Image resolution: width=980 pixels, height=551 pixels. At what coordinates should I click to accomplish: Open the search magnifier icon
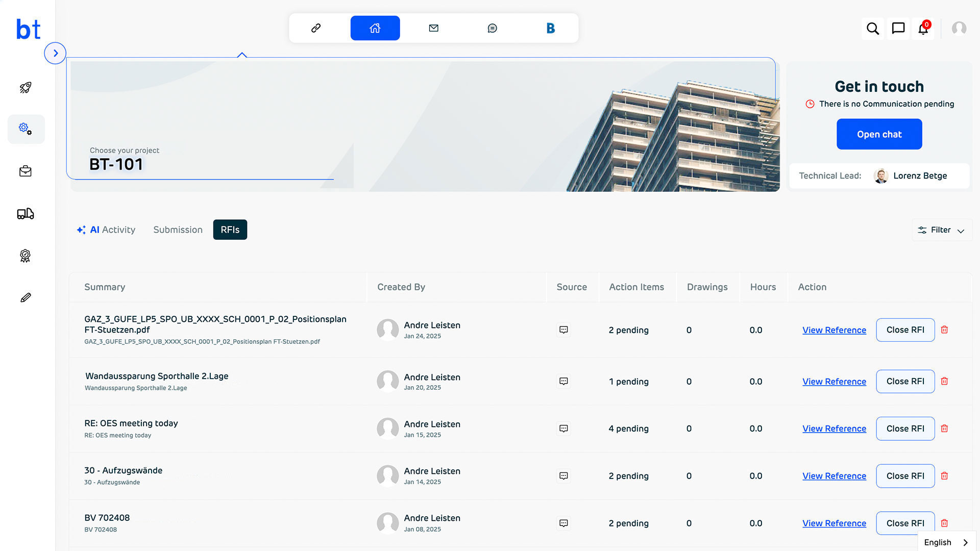click(x=873, y=29)
